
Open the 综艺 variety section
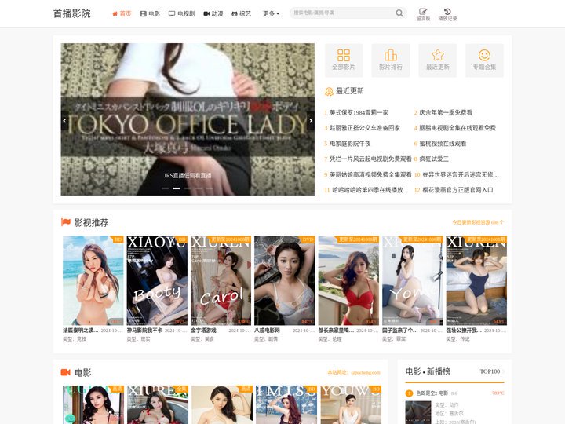[x=241, y=13]
